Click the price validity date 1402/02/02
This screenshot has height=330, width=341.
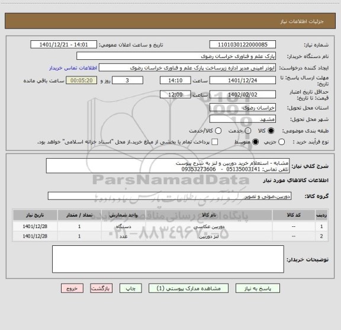click(x=243, y=94)
